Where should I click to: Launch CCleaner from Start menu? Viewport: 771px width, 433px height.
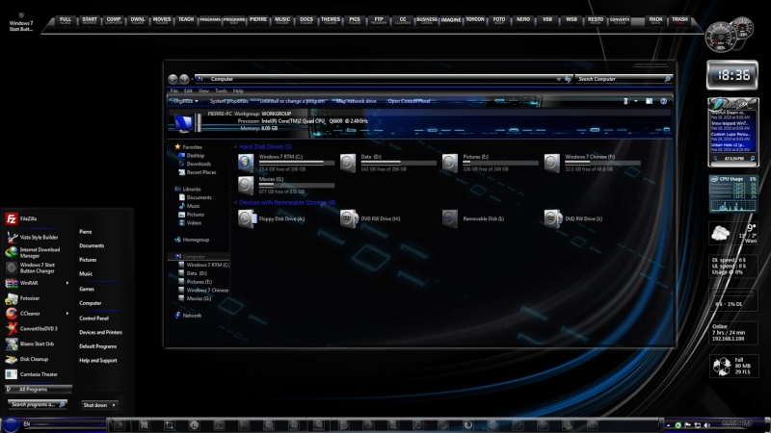point(23,314)
